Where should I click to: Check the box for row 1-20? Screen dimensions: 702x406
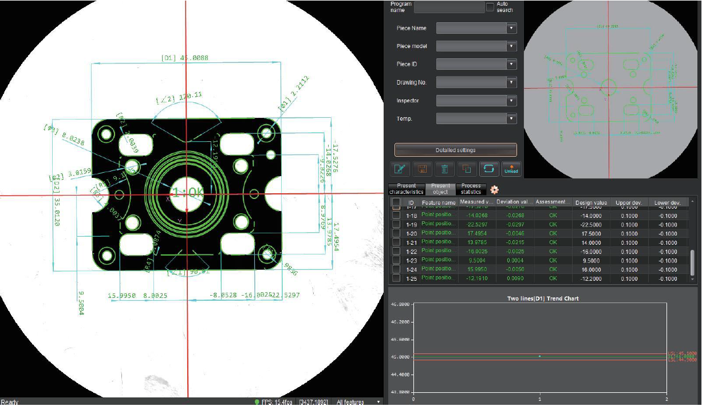(x=396, y=233)
